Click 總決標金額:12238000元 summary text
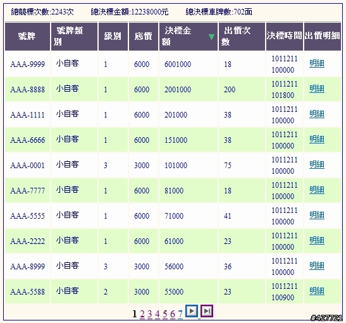Viewport: 346px width, 323px height. tap(130, 11)
